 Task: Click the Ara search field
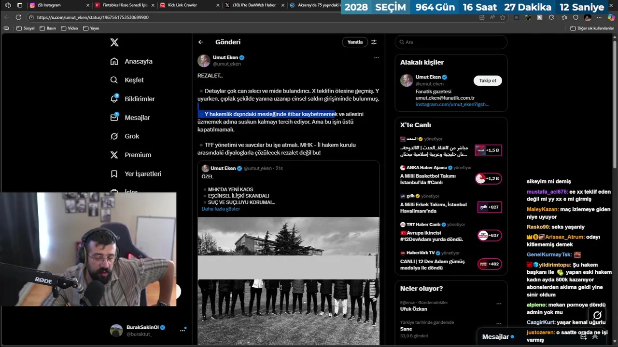[x=451, y=42]
